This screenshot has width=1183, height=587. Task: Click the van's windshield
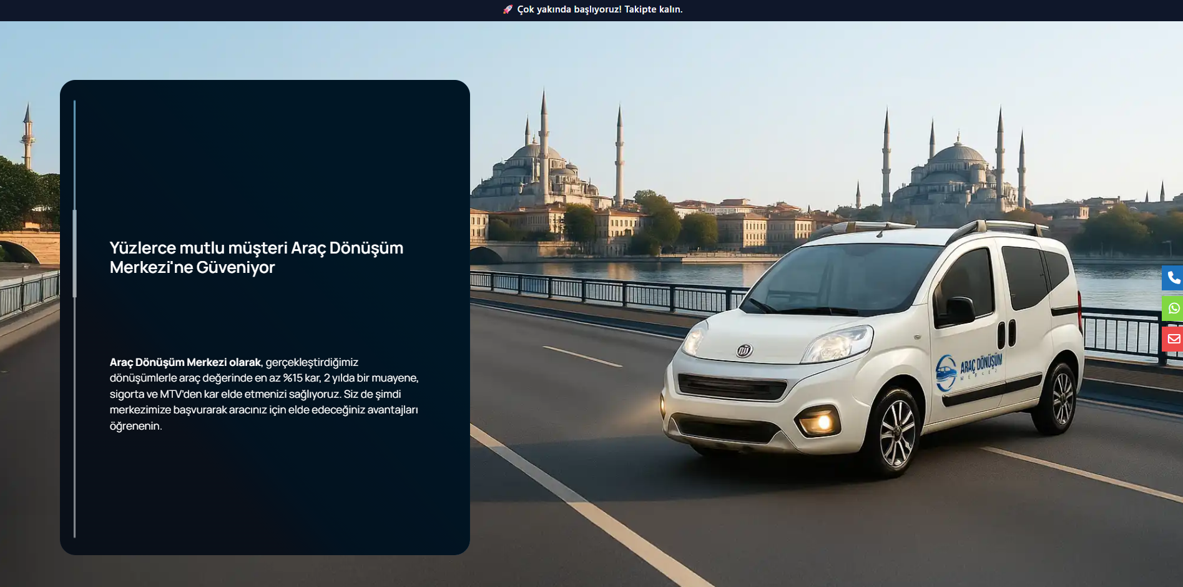[x=837, y=278]
